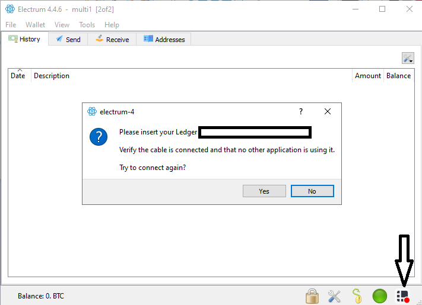
Task: Close the electrum-4 dialog
Action: [x=328, y=111]
